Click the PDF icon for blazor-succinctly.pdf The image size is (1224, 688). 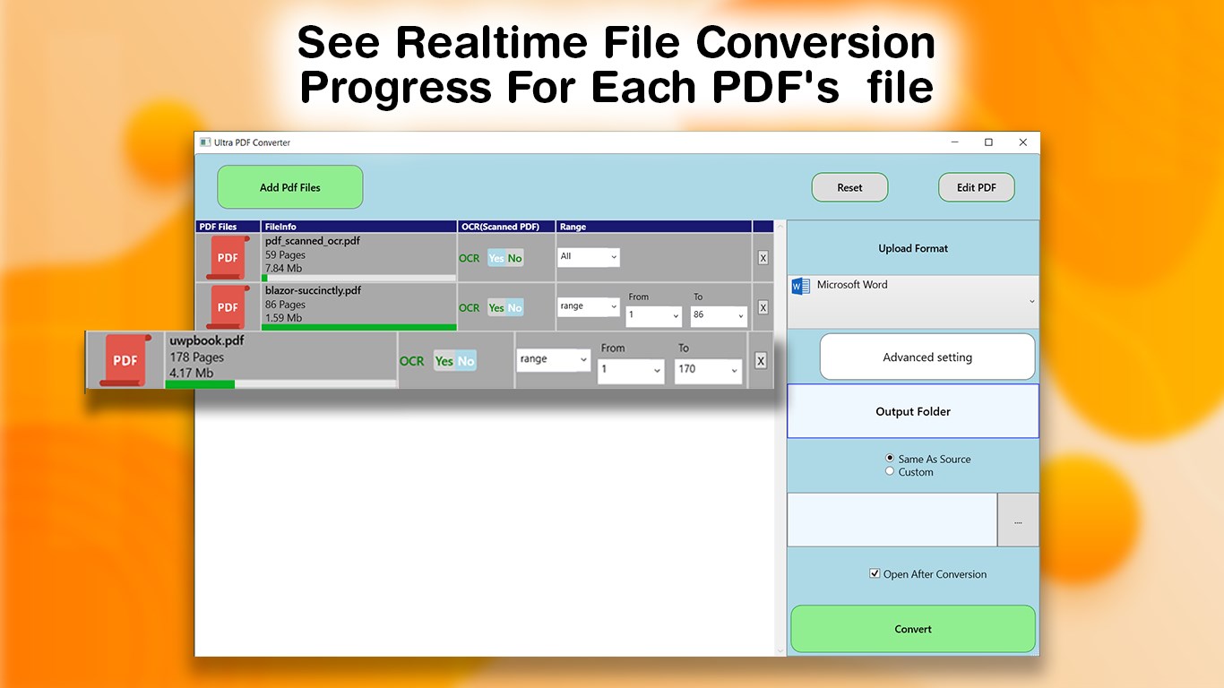pyautogui.click(x=227, y=307)
